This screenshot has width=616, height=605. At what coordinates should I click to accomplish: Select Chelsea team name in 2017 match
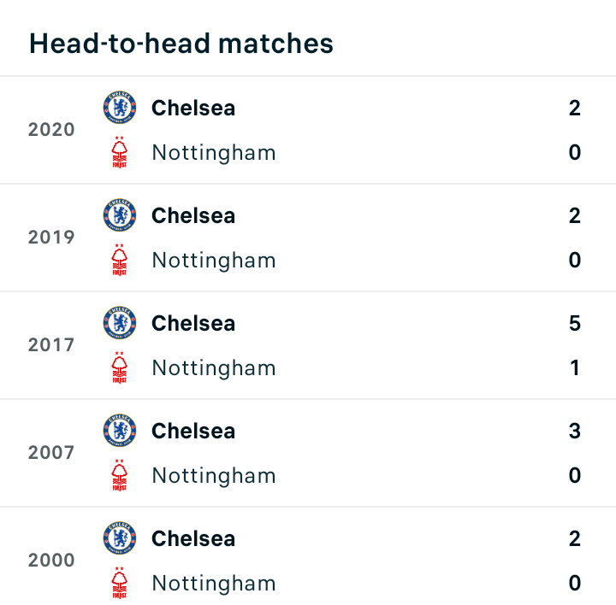click(193, 323)
